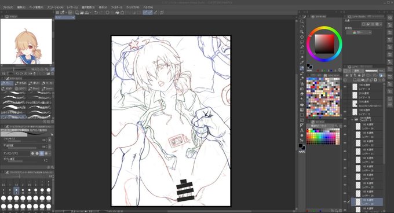Click the Clip Studio launcher icon at top right
Image resolution: width=394 pixels, height=213 pixels.
pyautogui.click(x=390, y=17)
